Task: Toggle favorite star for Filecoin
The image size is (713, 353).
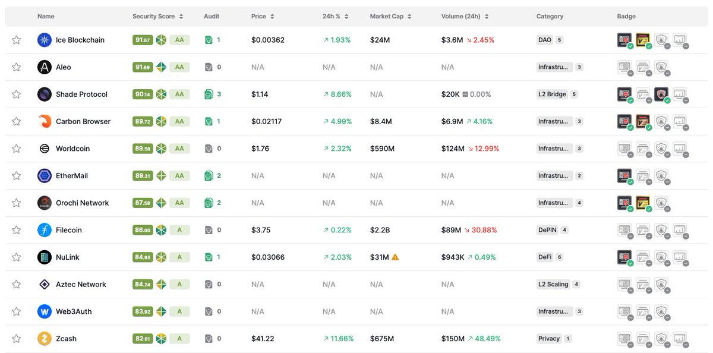Action: coord(17,230)
